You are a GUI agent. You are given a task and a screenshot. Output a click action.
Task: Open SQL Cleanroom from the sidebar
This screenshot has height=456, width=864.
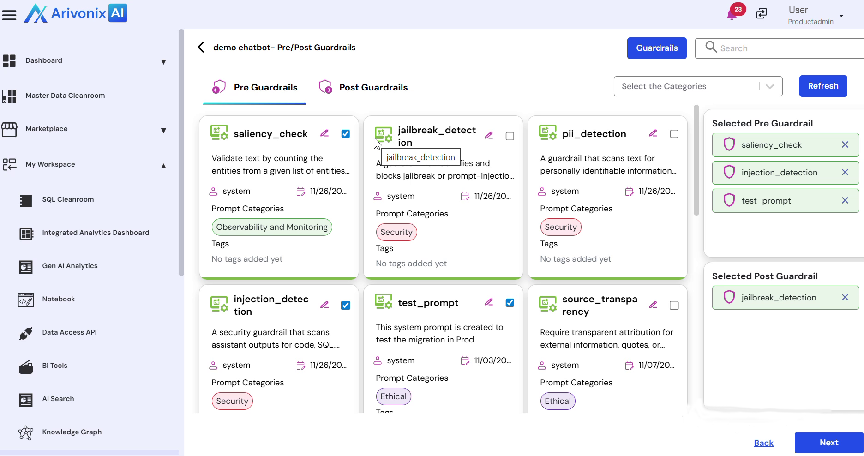click(68, 199)
